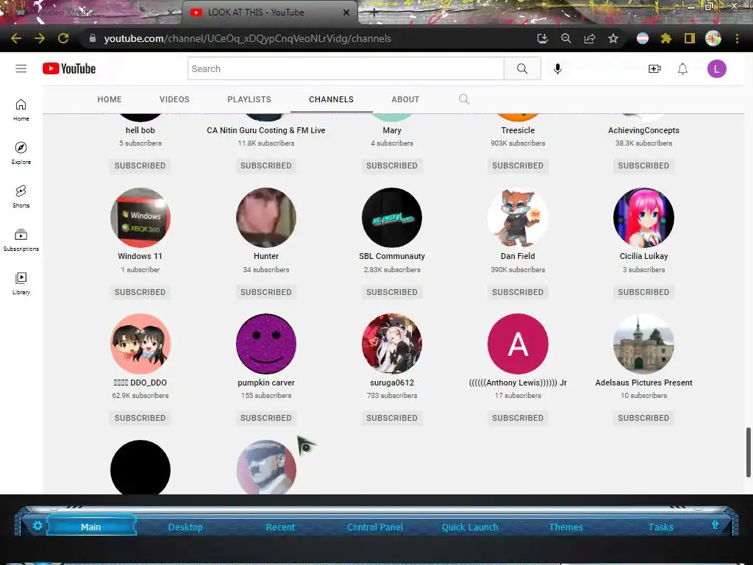The height and width of the screenshot is (565, 753).
Task: Reload the page
Action: pos(63,38)
